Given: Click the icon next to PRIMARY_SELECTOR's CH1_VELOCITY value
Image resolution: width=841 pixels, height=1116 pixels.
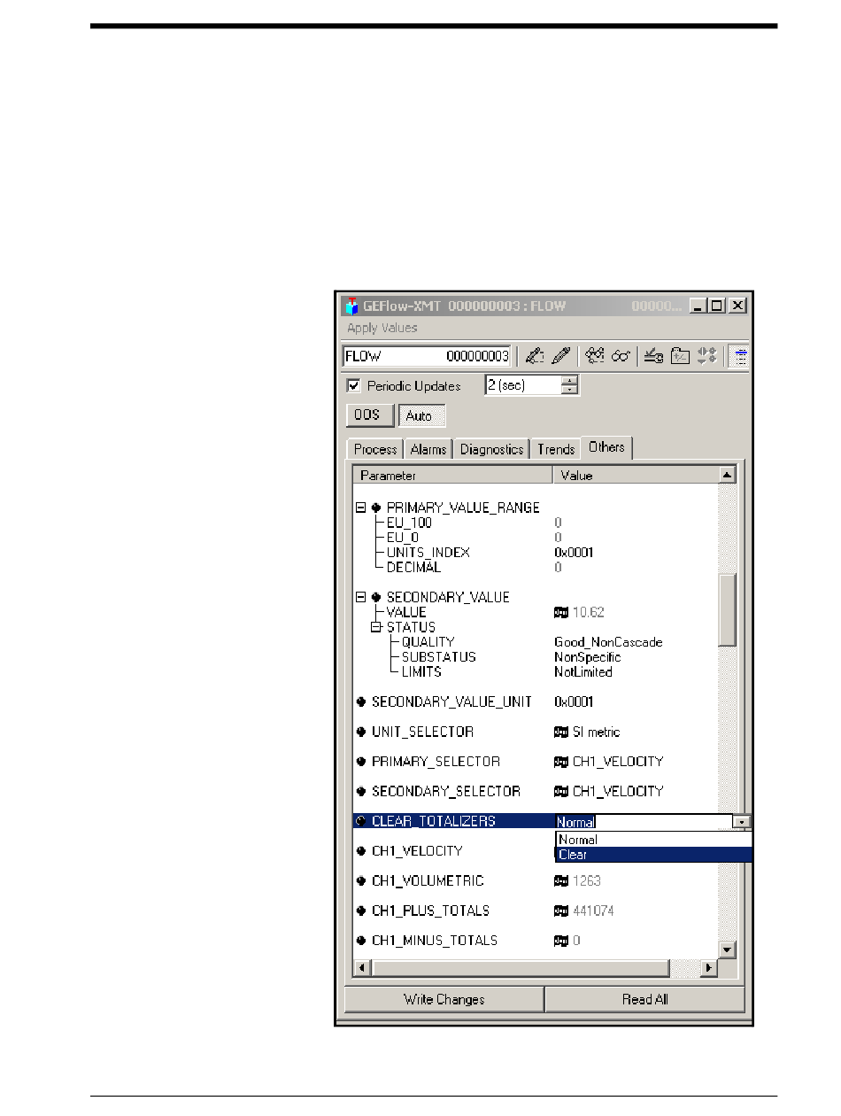Looking at the screenshot, I should tap(561, 762).
